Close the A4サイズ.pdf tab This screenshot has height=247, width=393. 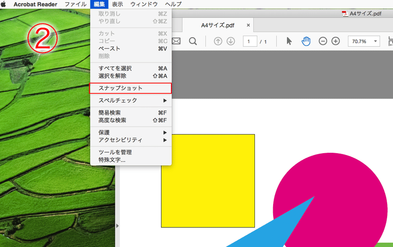tap(248, 26)
